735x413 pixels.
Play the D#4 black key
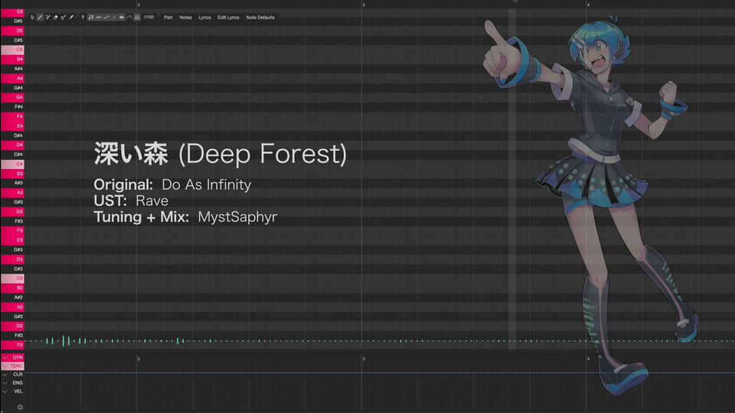tap(12, 135)
